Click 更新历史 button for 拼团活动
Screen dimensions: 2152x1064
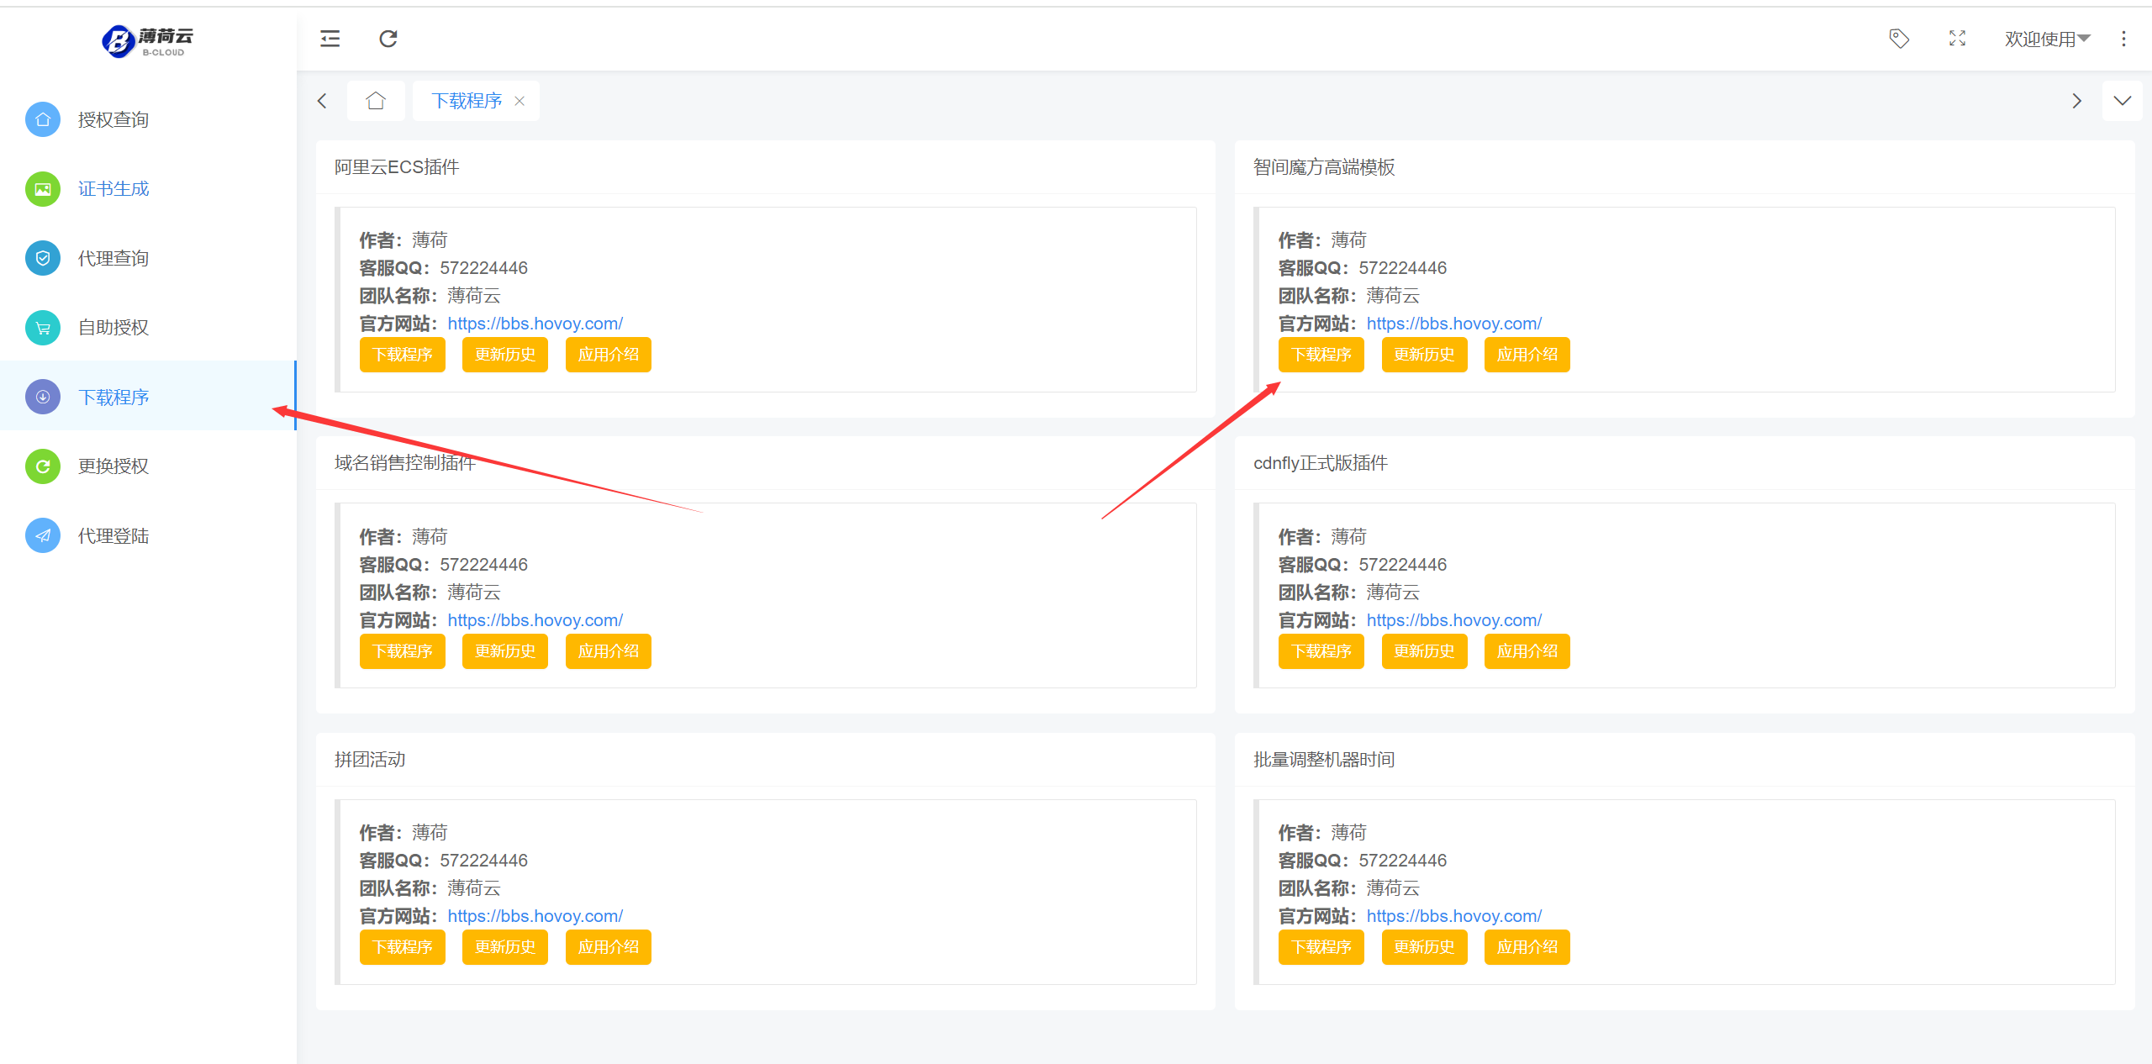click(x=505, y=947)
